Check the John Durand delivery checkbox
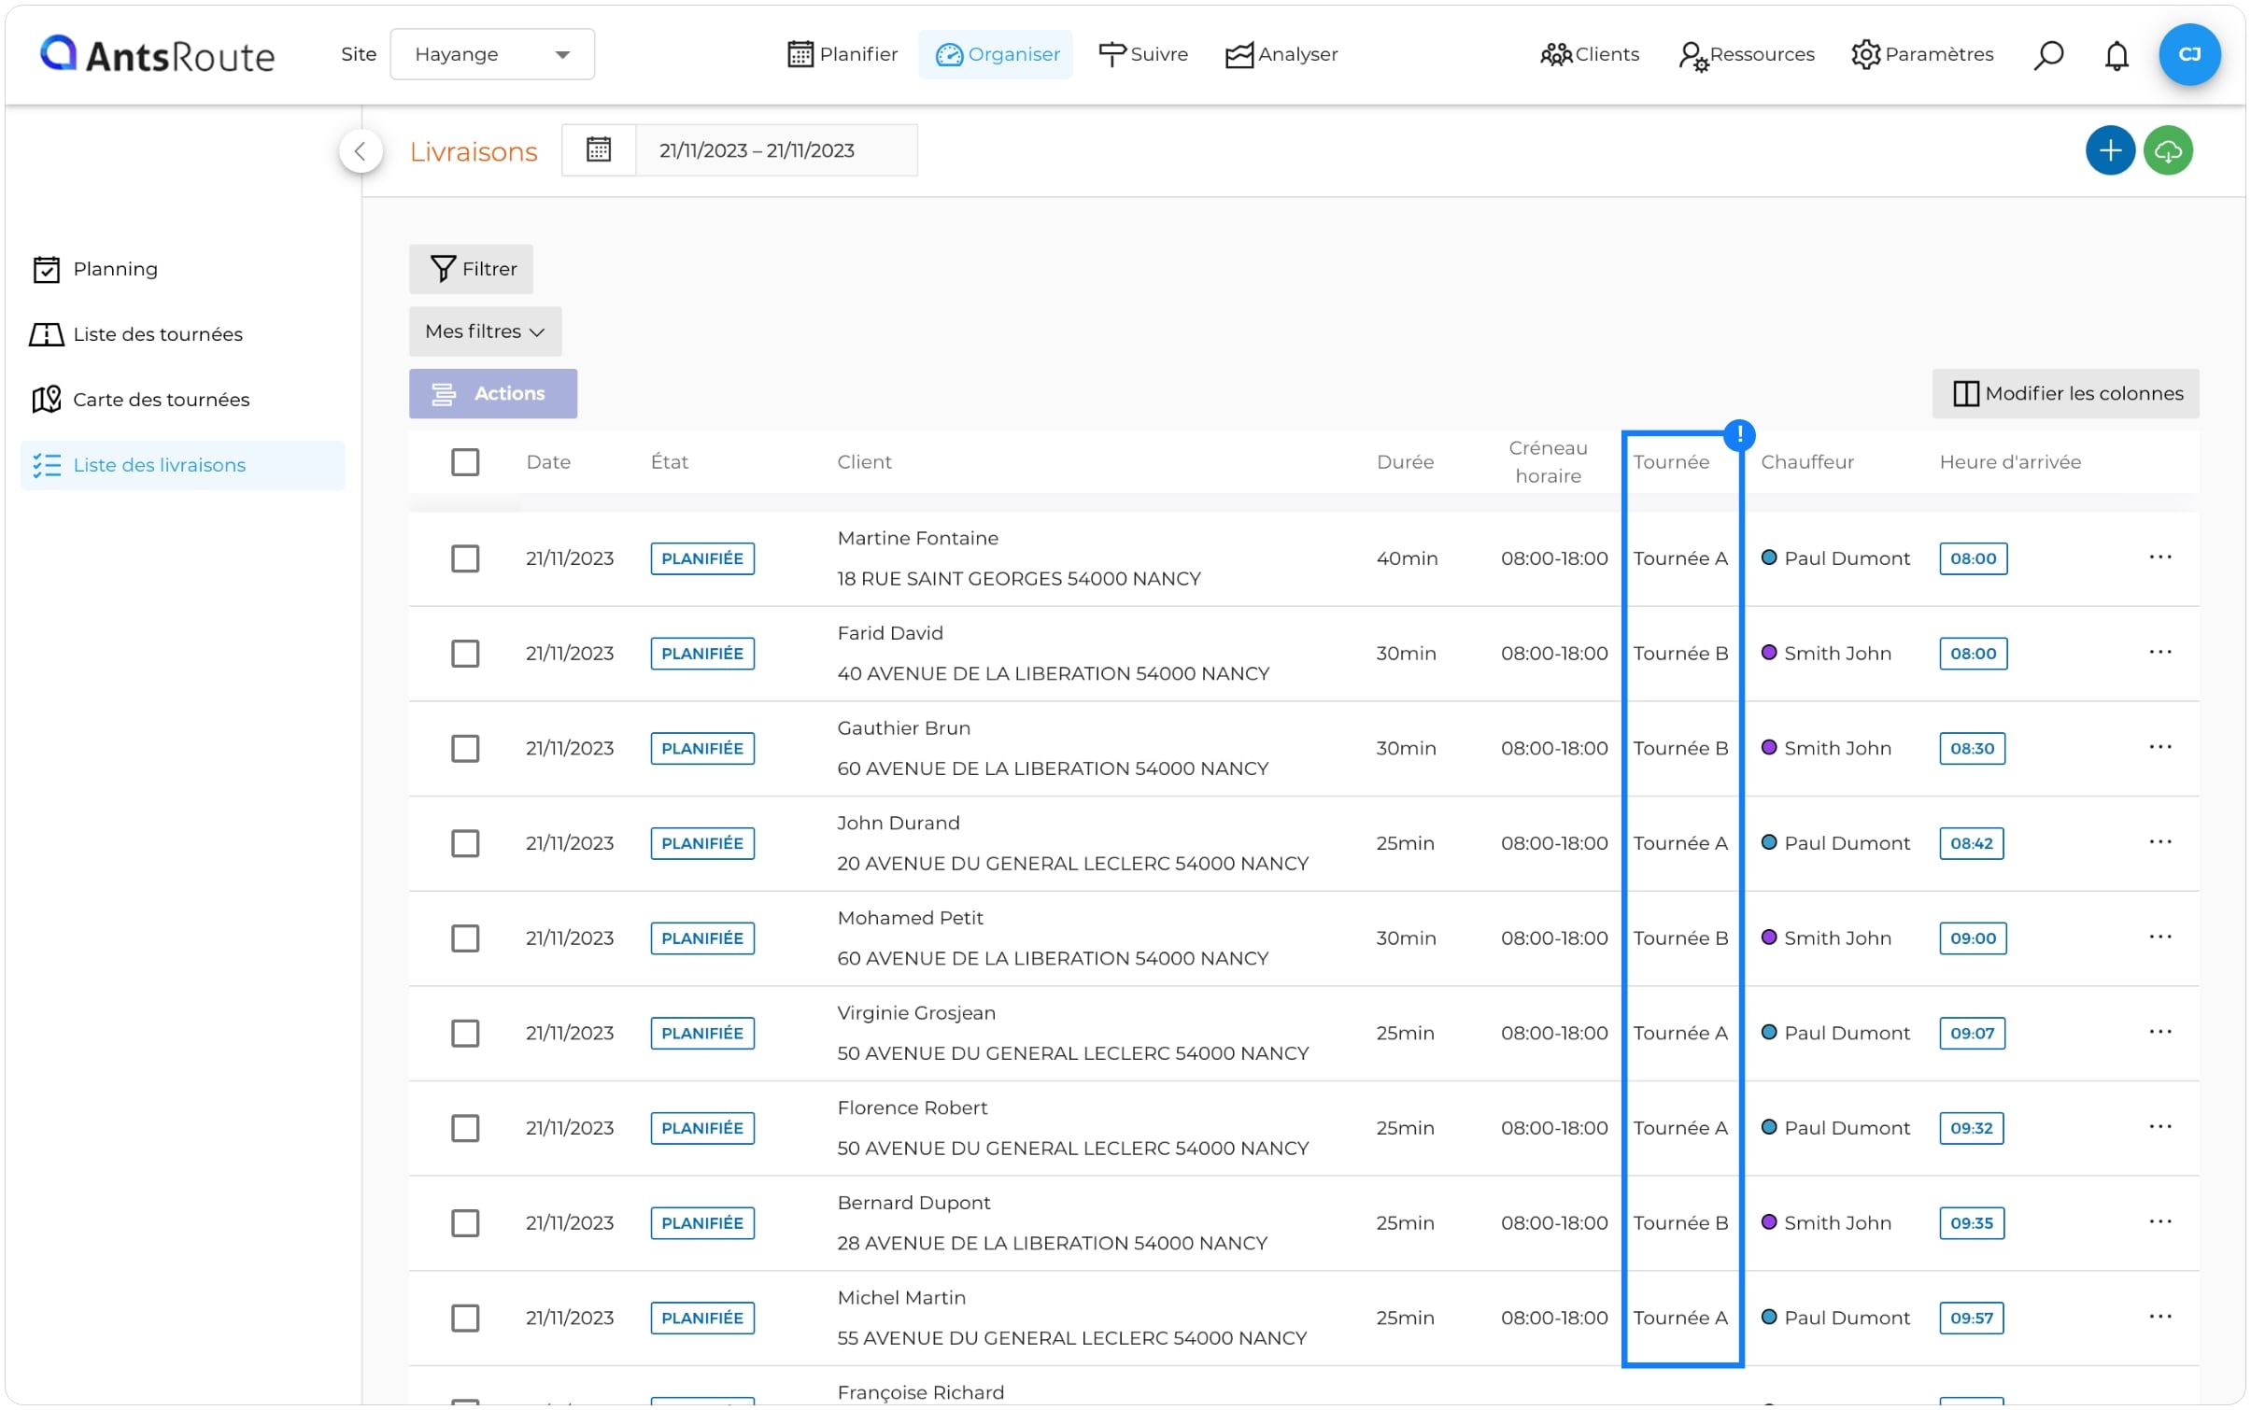 pyautogui.click(x=465, y=843)
